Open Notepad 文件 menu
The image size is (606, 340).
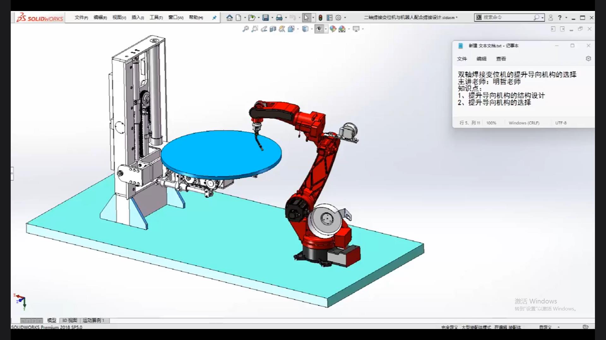point(462,59)
